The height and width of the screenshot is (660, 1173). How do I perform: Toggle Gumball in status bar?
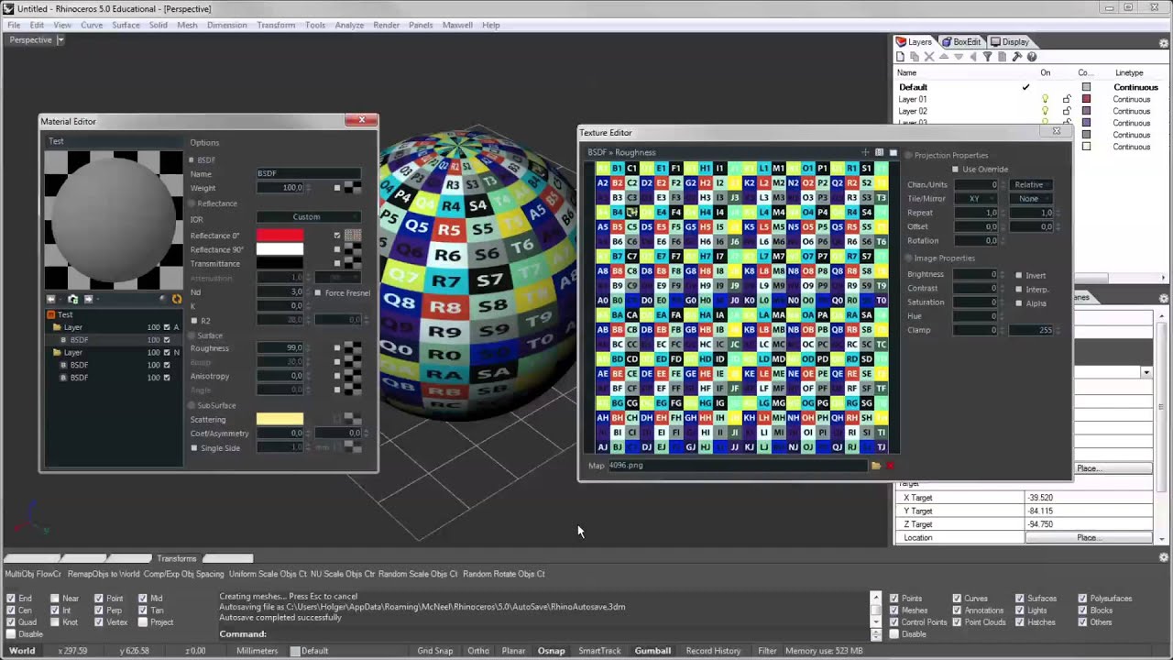click(652, 651)
